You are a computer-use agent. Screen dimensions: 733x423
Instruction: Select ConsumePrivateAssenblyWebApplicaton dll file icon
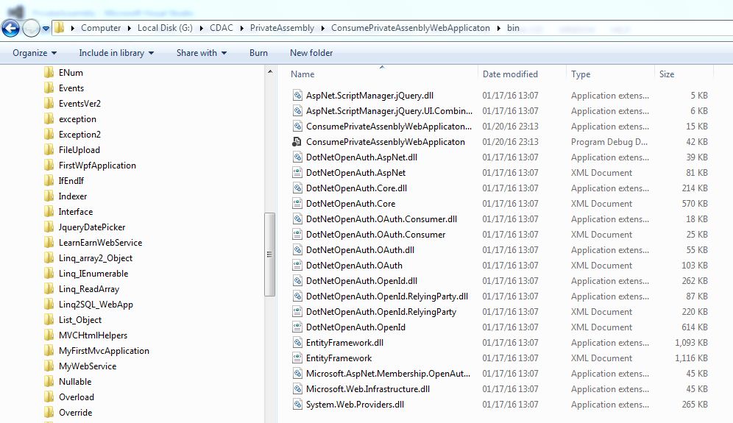297,127
